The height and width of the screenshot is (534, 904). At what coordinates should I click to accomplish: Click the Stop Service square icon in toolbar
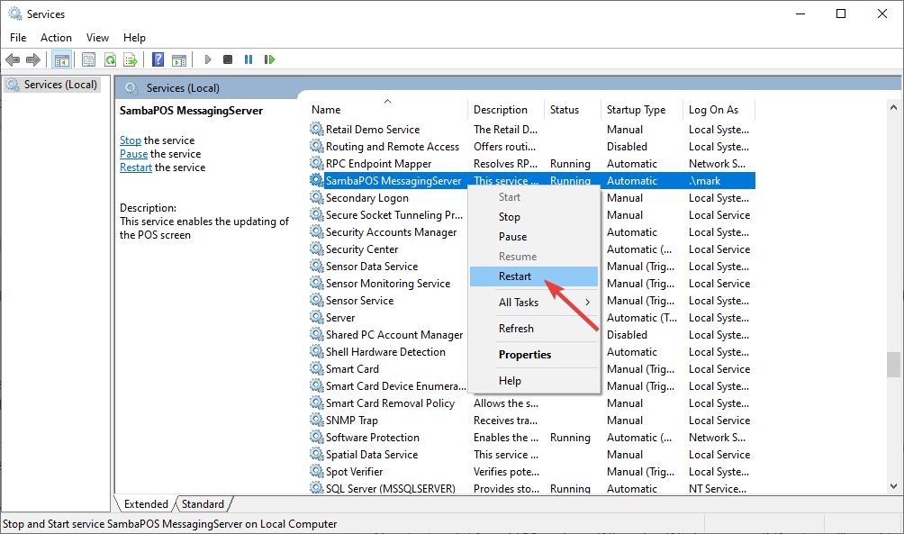click(x=228, y=59)
